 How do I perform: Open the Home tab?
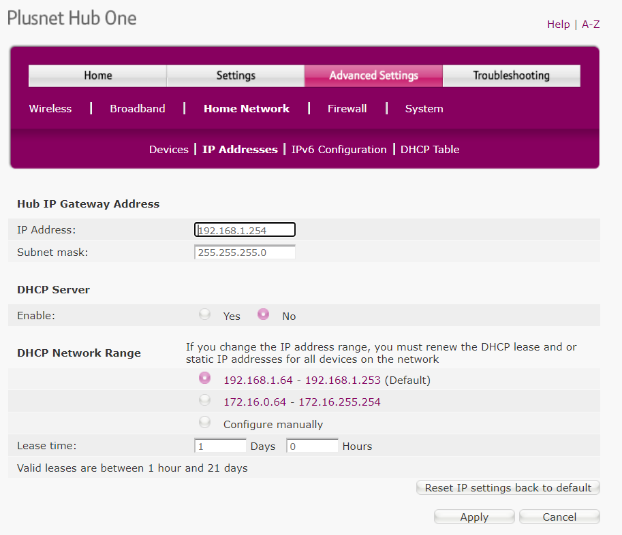point(97,76)
